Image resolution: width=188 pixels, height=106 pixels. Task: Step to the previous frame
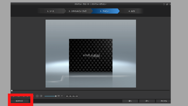tap(23, 96)
